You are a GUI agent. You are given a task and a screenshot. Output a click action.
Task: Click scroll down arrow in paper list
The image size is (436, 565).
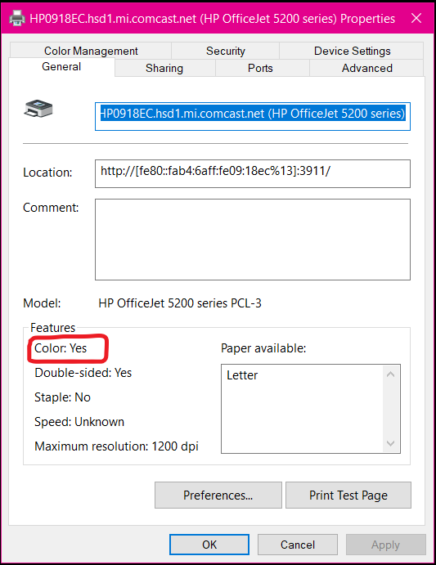pos(390,443)
